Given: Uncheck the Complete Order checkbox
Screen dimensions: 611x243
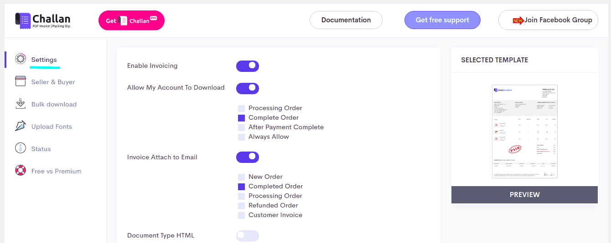Looking at the screenshot, I should 241,118.
